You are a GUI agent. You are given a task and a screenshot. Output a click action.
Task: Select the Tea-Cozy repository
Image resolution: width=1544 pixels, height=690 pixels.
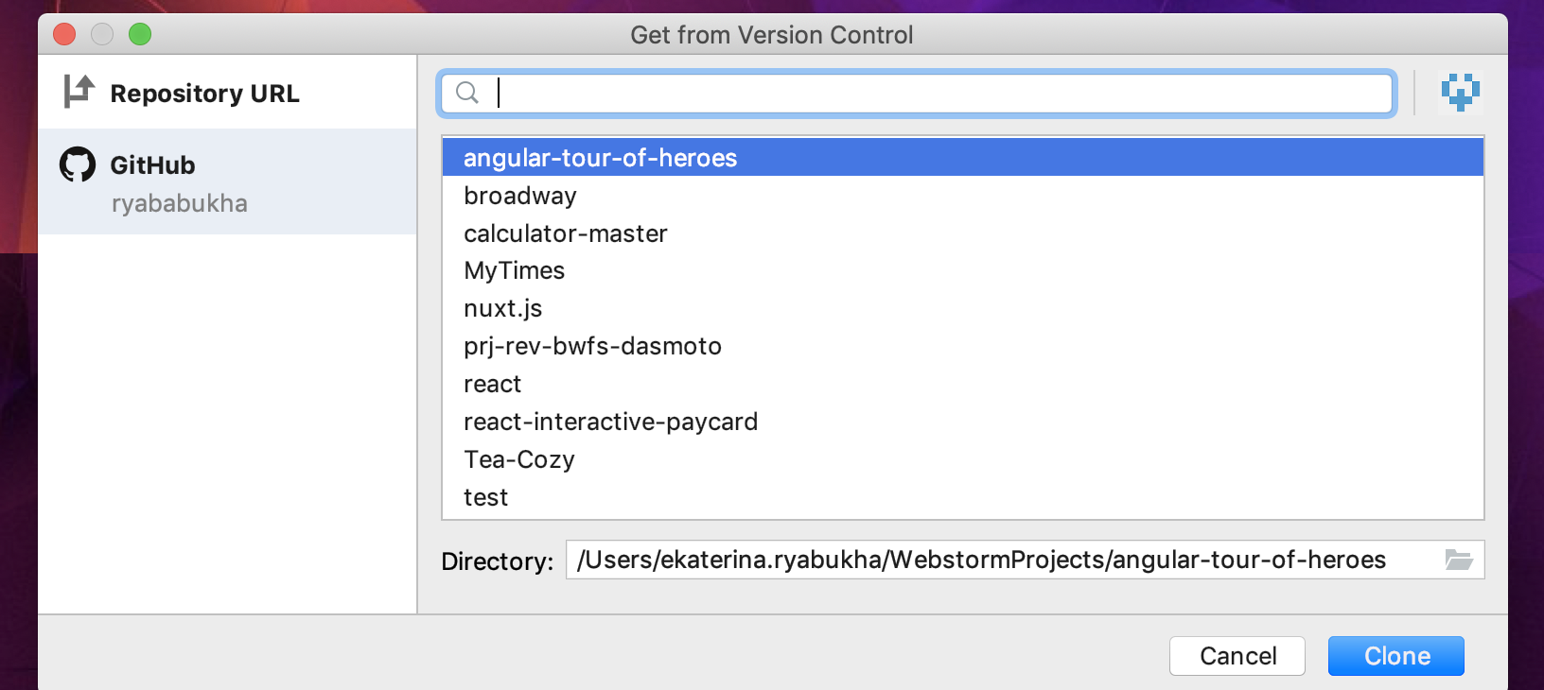518,459
